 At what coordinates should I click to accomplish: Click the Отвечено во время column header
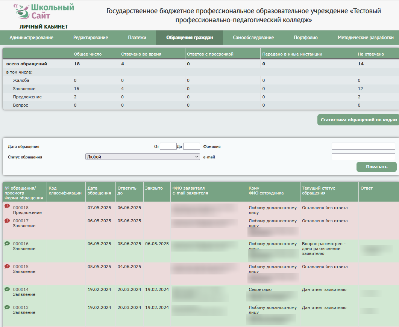coord(141,54)
